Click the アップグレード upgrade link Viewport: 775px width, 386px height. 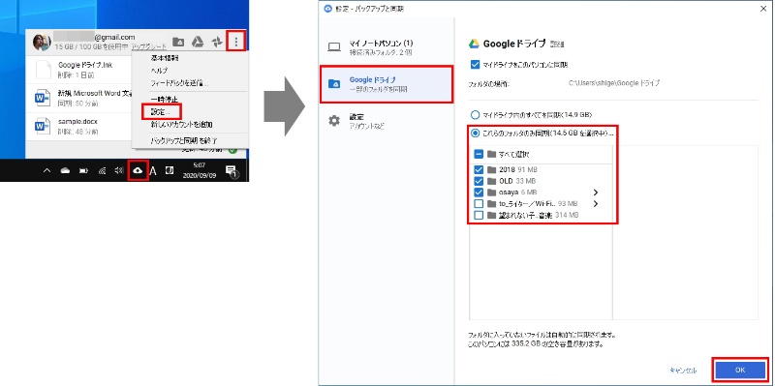(149, 46)
